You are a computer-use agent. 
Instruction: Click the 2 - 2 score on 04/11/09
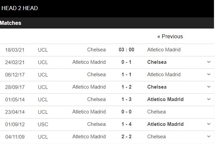pos(126,137)
